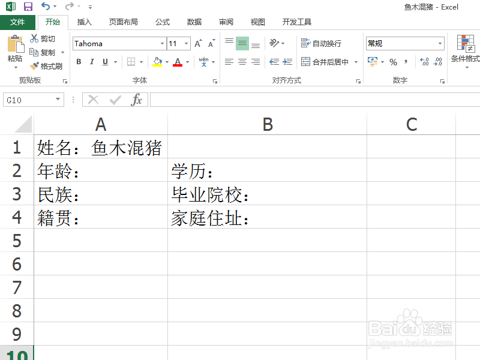Decrease font size with small A icon
480x360 pixels.
(212, 43)
